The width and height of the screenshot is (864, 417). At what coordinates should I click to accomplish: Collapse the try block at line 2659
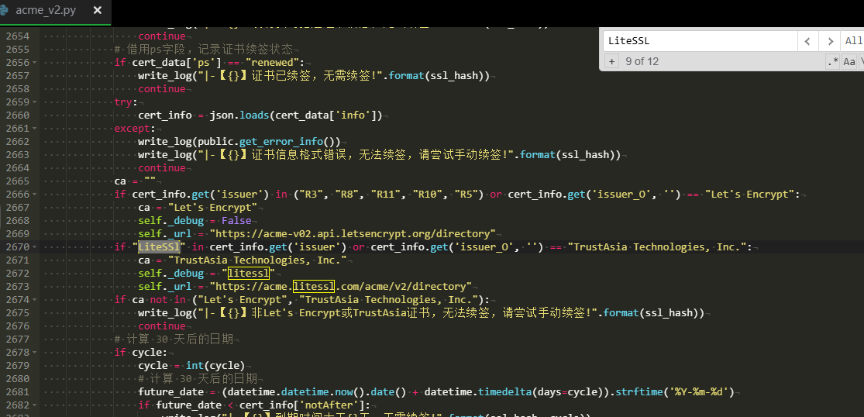[34, 102]
